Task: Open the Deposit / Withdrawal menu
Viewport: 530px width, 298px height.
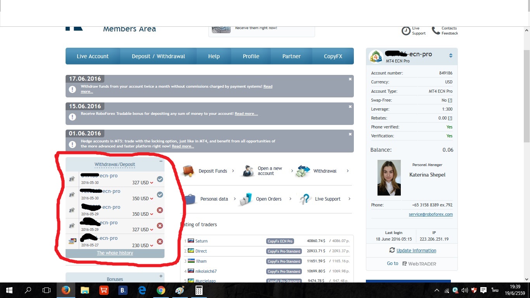Action: point(158,56)
